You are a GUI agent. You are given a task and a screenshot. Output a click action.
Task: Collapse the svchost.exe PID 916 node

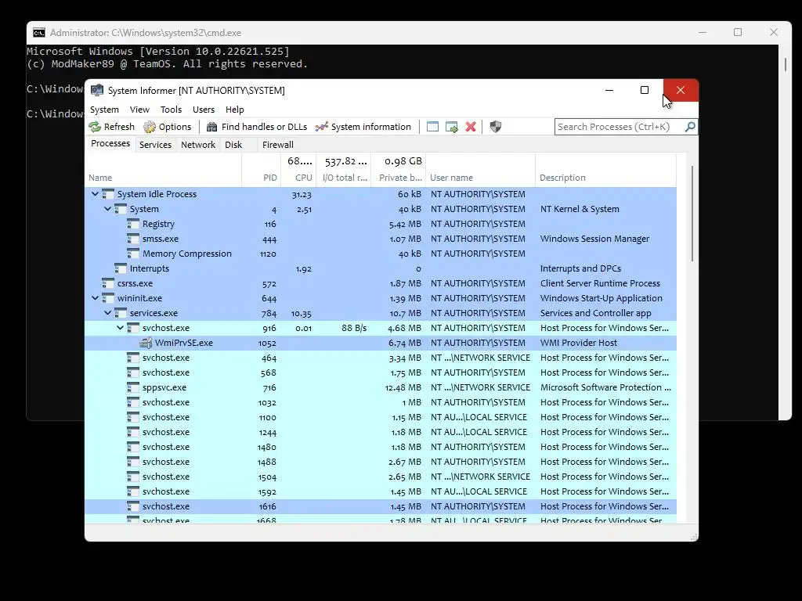coord(120,328)
